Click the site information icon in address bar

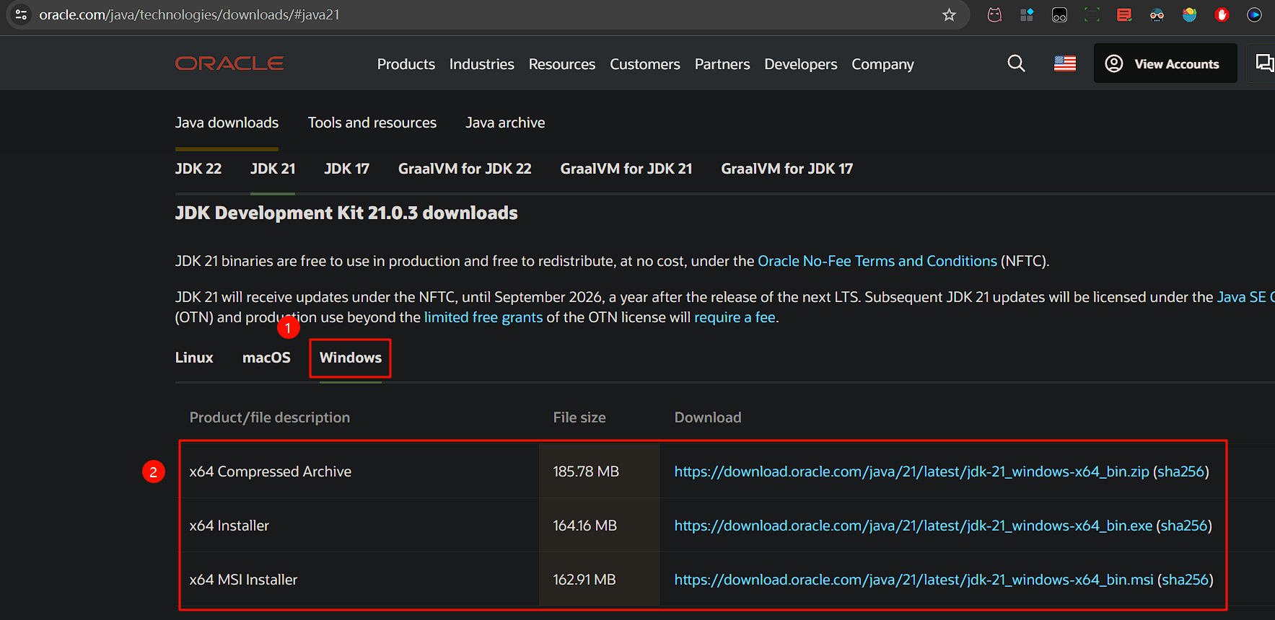(x=22, y=14)
